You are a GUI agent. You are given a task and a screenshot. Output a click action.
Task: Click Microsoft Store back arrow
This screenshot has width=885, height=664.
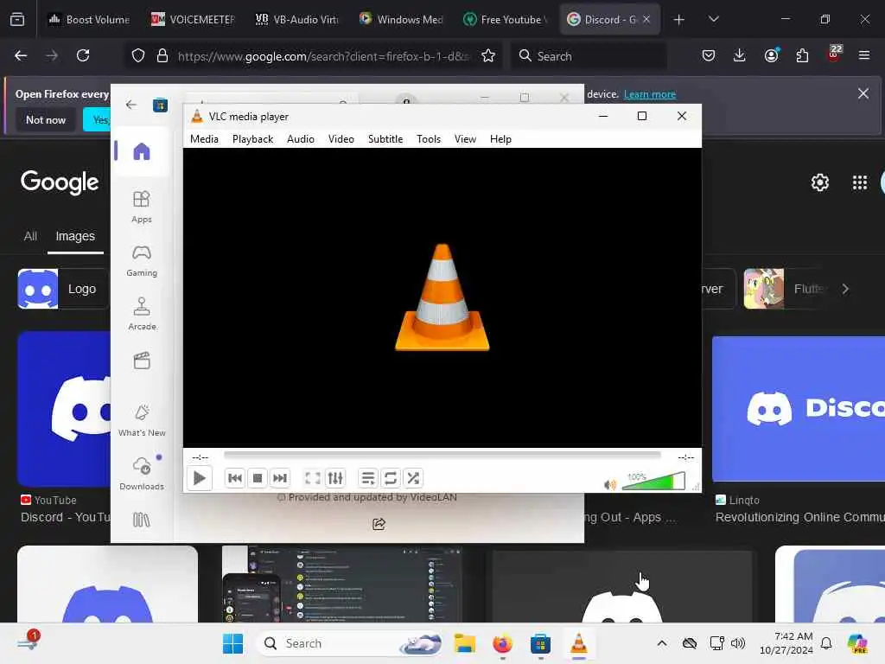pyautogui.click(x=131, y=105)
